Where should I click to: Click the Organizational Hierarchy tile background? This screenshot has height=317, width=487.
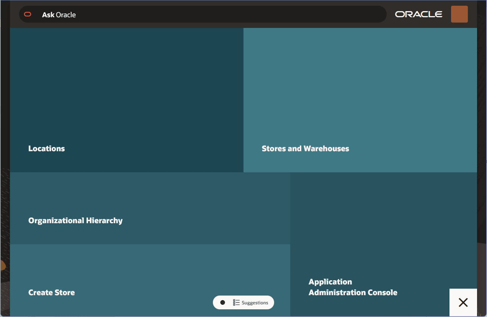[151, 191]
